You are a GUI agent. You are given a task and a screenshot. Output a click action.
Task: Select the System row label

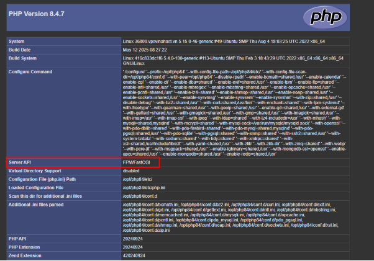(x=18, y=42)
